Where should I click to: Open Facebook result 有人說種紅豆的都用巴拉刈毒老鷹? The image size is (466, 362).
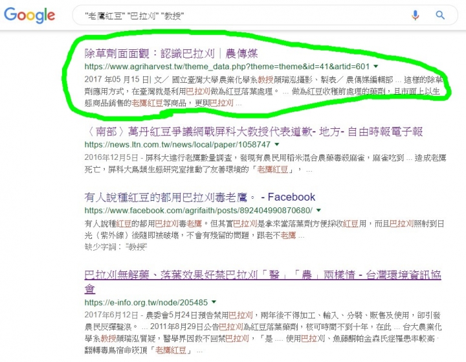click(x=200, y=197)
